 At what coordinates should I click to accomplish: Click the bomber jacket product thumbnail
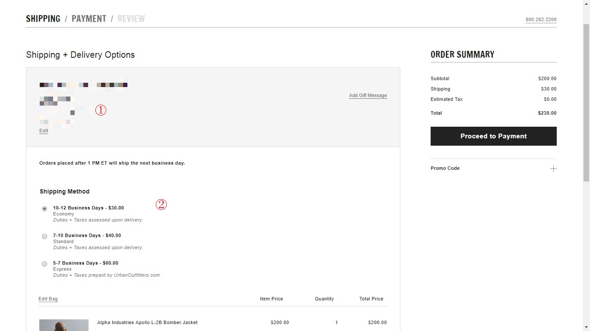(x=64, y=325)
